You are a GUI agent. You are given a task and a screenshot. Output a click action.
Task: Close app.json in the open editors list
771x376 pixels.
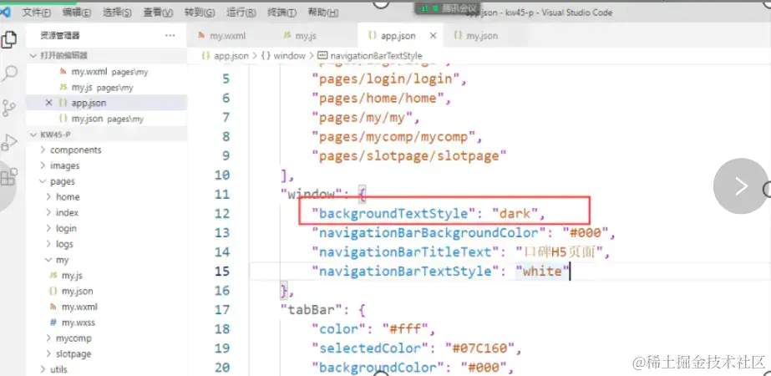click(48, 103)
